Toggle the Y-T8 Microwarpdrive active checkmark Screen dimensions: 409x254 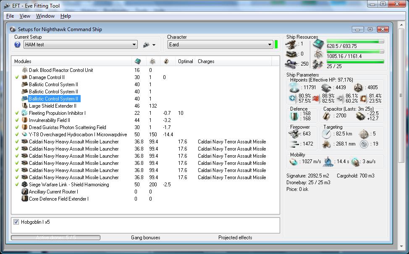point(17,134)
